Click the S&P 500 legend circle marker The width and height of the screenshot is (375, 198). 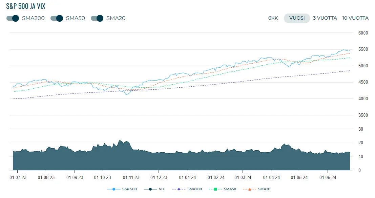click(113, 189)
